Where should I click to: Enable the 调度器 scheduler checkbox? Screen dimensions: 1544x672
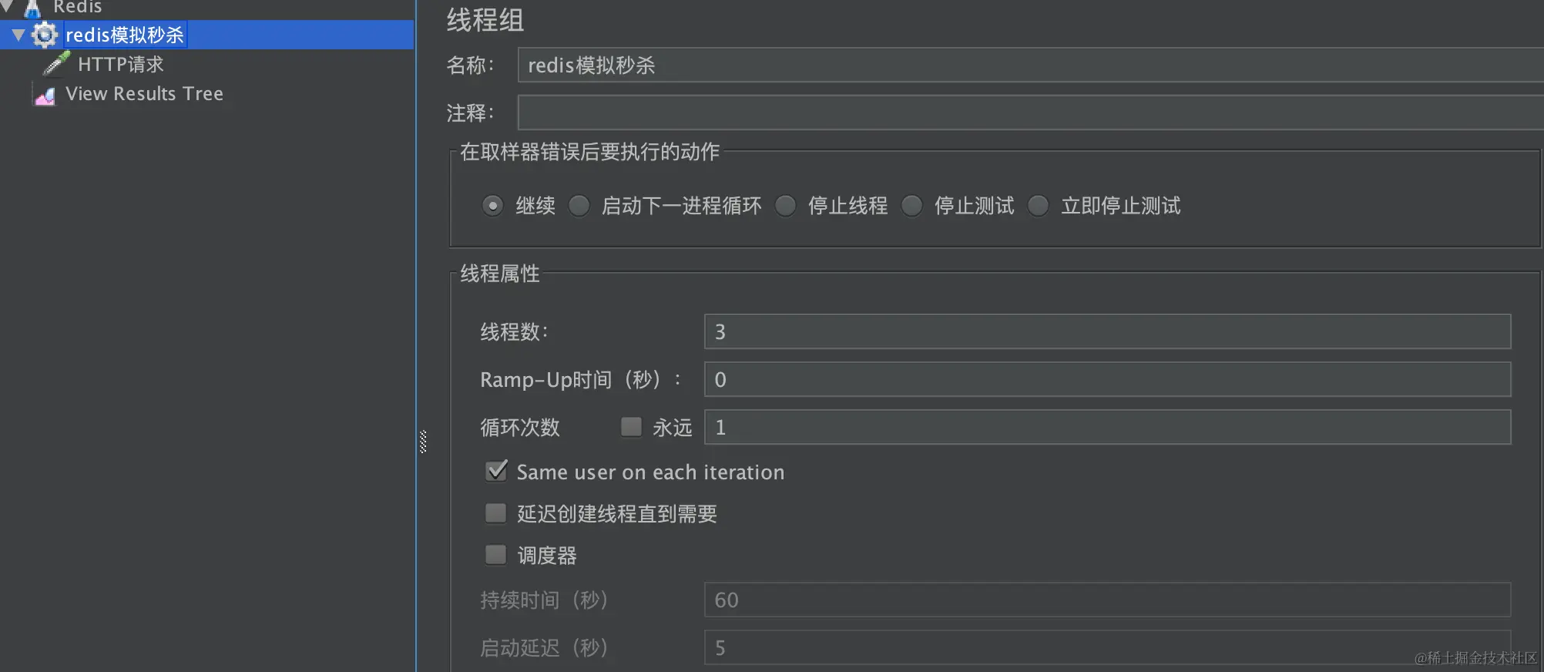tap(495, 555)
